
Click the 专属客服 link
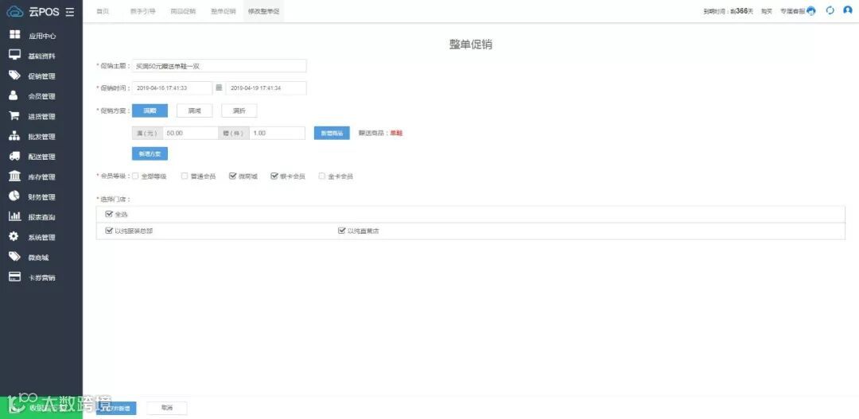click(792, 11)
